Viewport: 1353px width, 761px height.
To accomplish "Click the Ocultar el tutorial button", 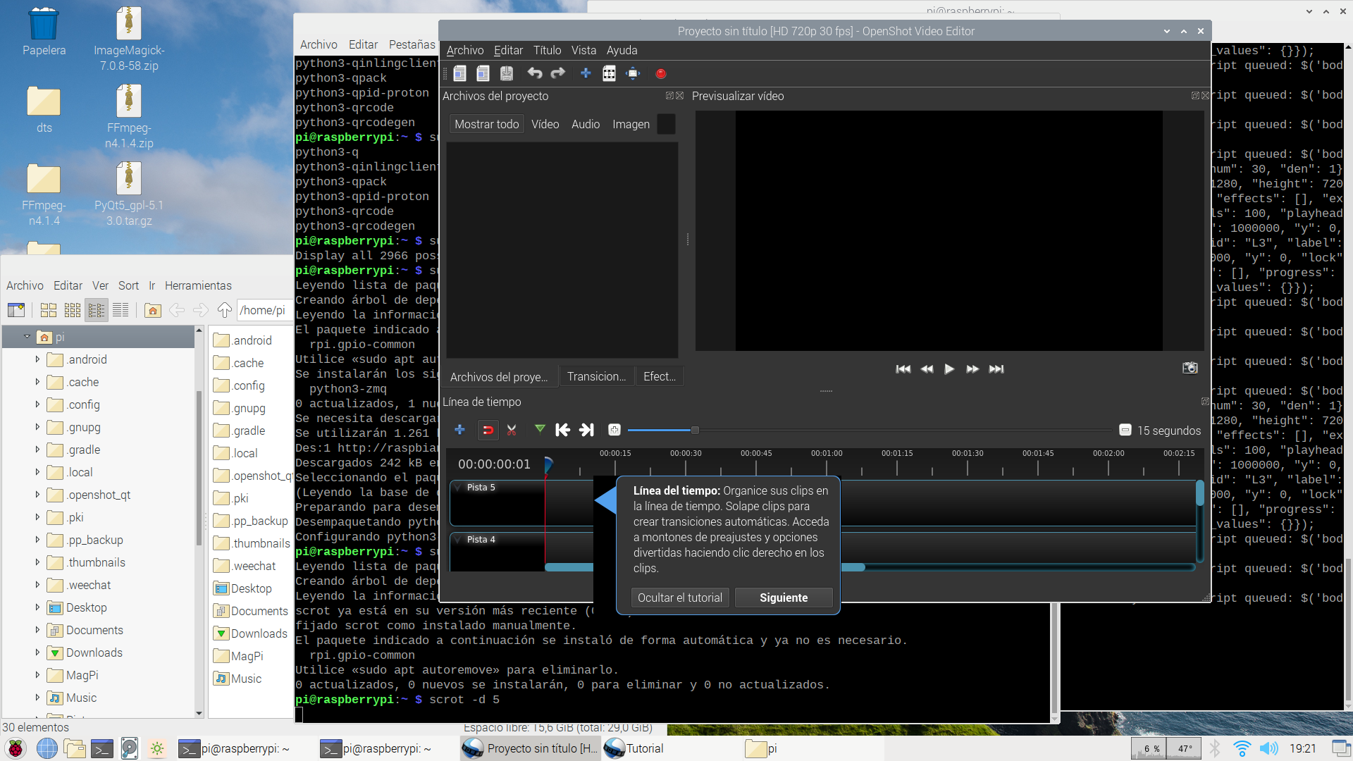I will (x=679, y=598).
